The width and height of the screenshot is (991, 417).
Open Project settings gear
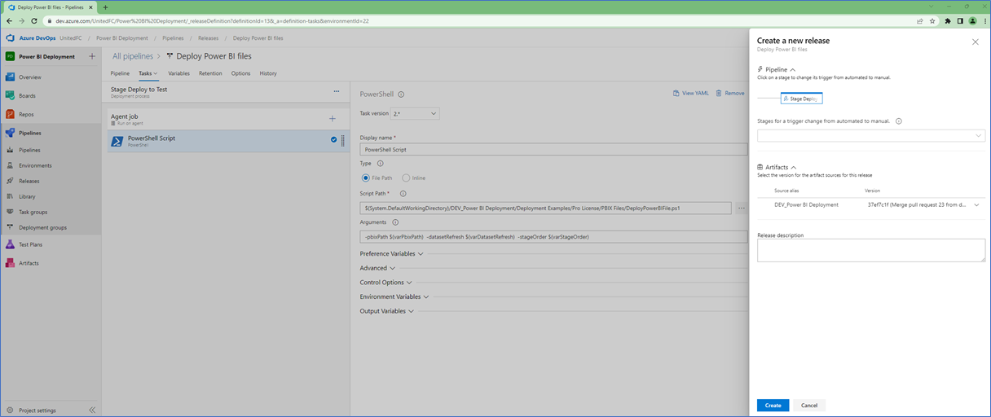tap(10, 410)
